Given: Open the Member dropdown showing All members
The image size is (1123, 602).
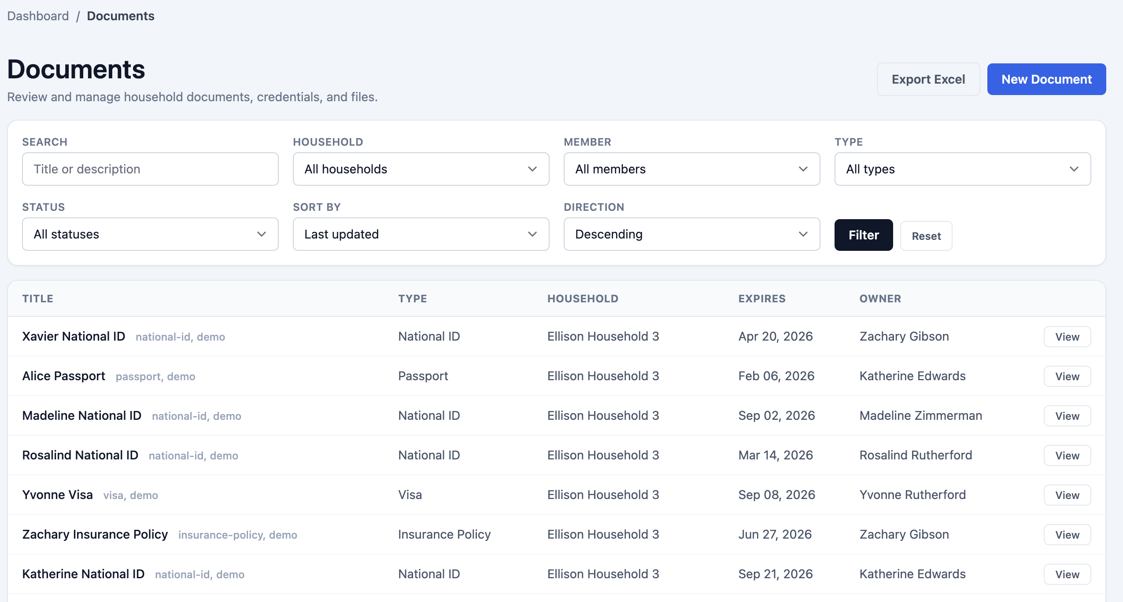Looking at the screenshot, I should [x=691, y=169].
